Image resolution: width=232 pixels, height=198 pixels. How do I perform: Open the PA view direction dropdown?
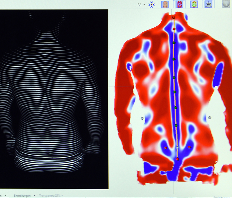(x=141, y=5)
